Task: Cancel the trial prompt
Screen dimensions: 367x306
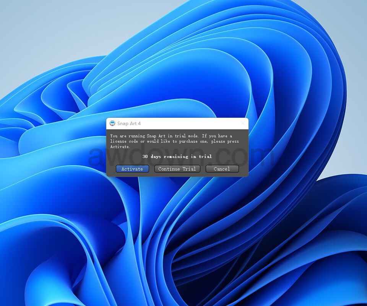Action: [x=222, y=169]
